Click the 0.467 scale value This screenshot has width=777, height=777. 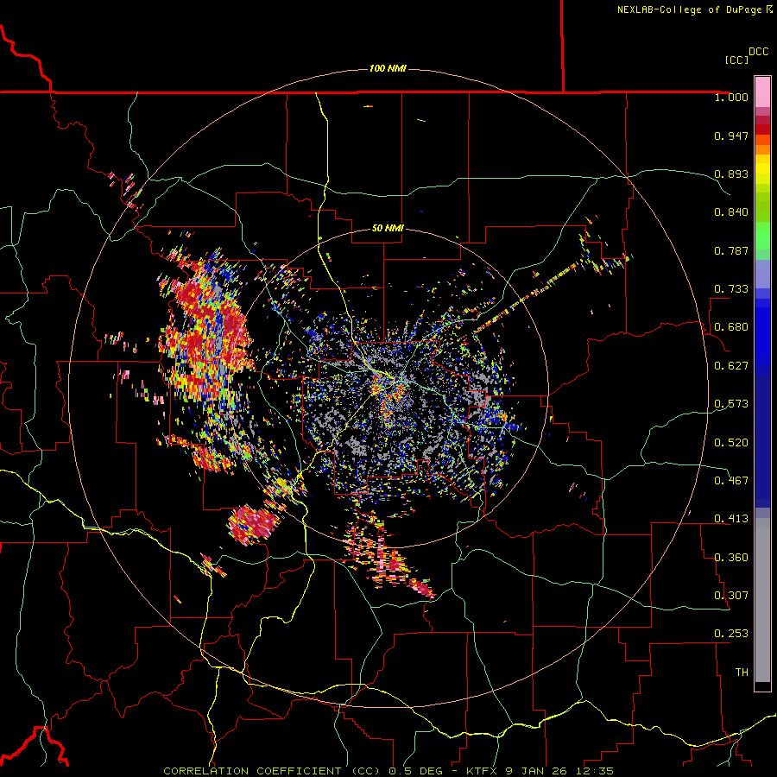click(731, 481)
